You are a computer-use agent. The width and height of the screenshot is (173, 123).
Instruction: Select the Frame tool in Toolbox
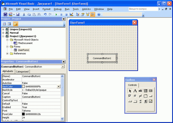tap(146, 96)
